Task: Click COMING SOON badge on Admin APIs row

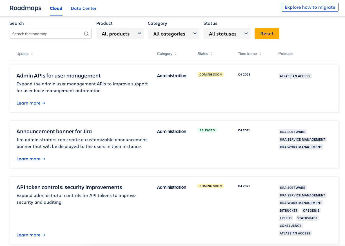Action: click(x=211, y=75)
